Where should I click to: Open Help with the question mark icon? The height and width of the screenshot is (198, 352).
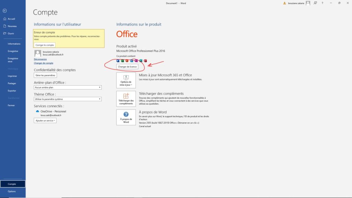[322, 3]
